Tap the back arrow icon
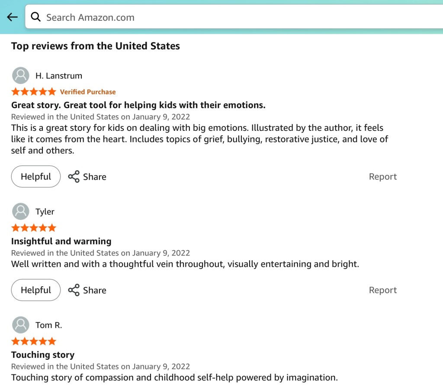This screenshot has height=391, width=443. (x=12, y=17)
